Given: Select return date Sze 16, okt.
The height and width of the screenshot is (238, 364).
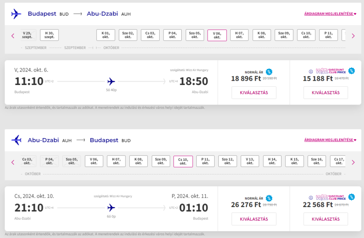Looking at the screenshot, I should (317, 161).
